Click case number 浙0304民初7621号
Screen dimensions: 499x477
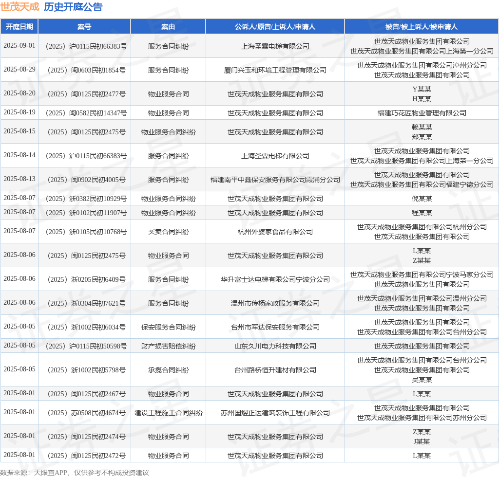coord(86,304)
